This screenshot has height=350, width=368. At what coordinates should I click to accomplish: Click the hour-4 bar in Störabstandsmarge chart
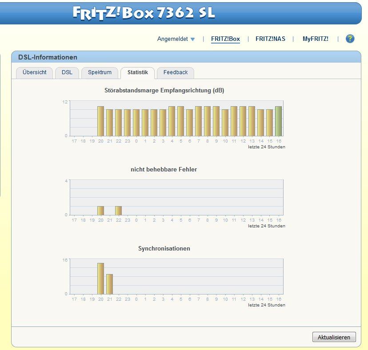pyautogui.click(x=172, y=121)
